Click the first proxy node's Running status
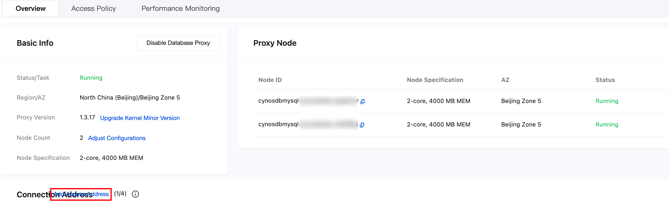This screenshot has width=669, height=206. pos(606,101)
